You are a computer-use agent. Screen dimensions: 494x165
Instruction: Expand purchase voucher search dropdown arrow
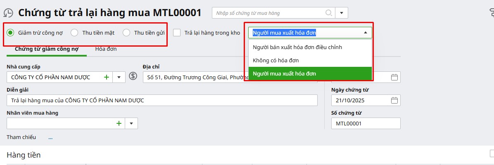pos(342,13)
